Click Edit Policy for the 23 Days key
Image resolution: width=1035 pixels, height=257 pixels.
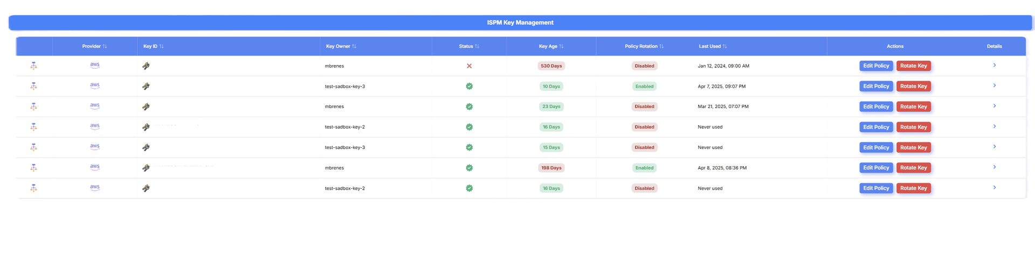(876, 106)
